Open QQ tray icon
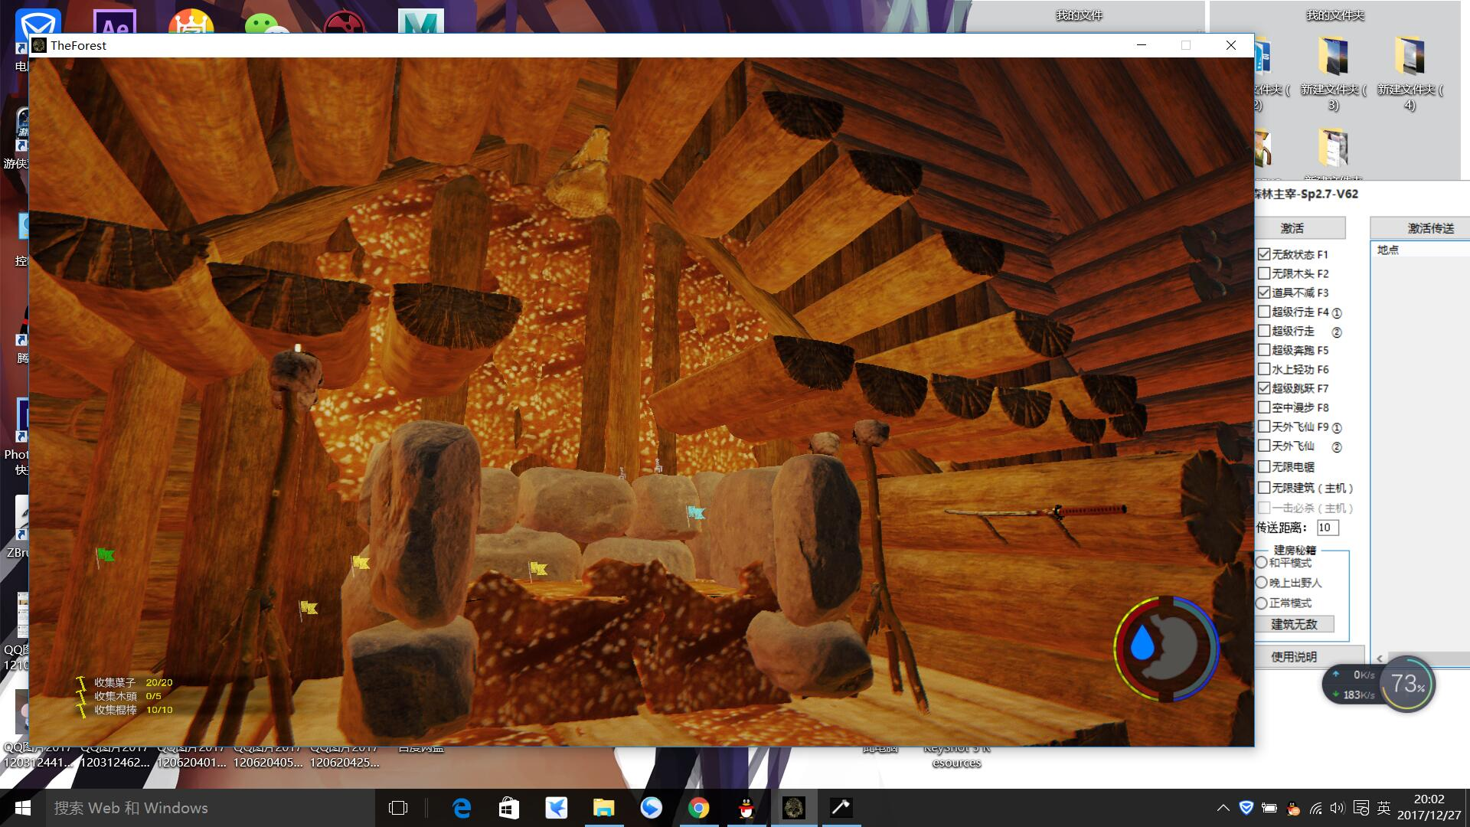Screen dimensions: 1470x827 1293,808
